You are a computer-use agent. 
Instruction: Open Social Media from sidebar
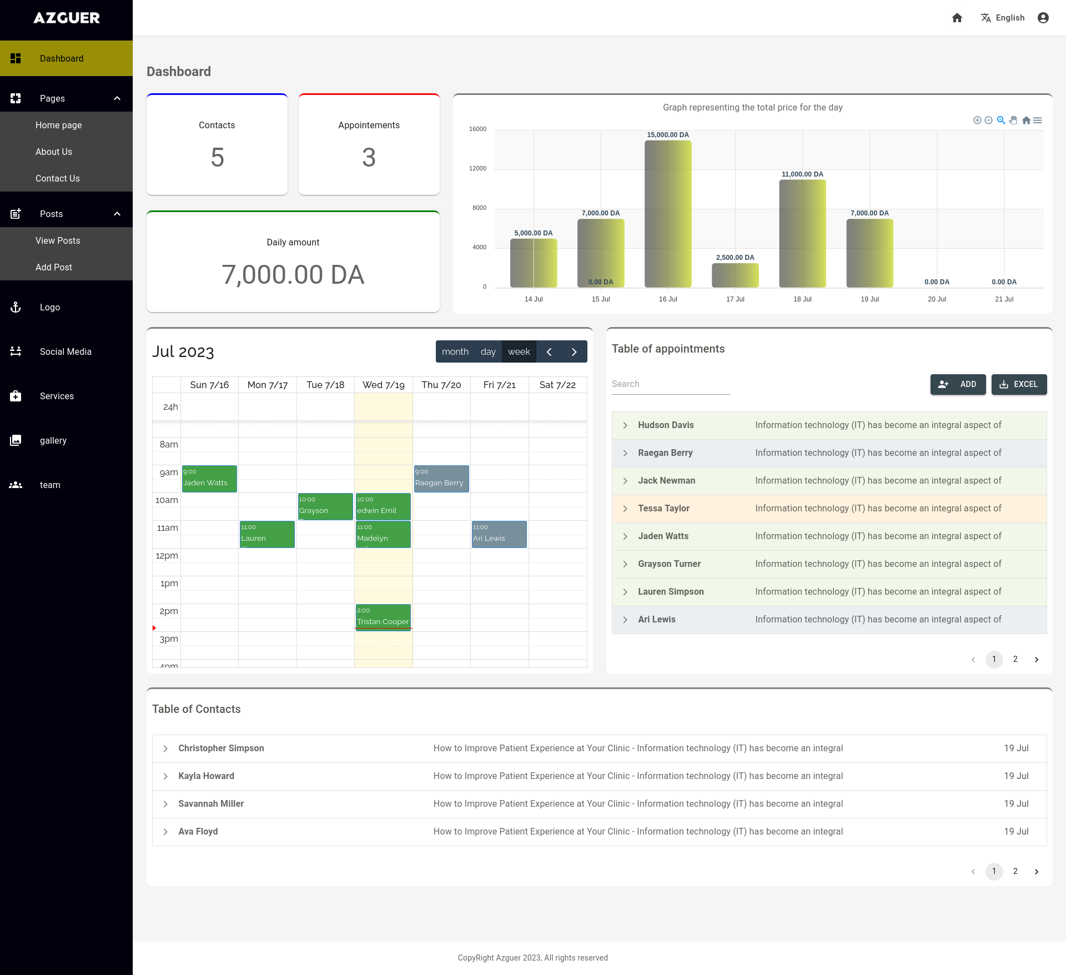point(66,351)
